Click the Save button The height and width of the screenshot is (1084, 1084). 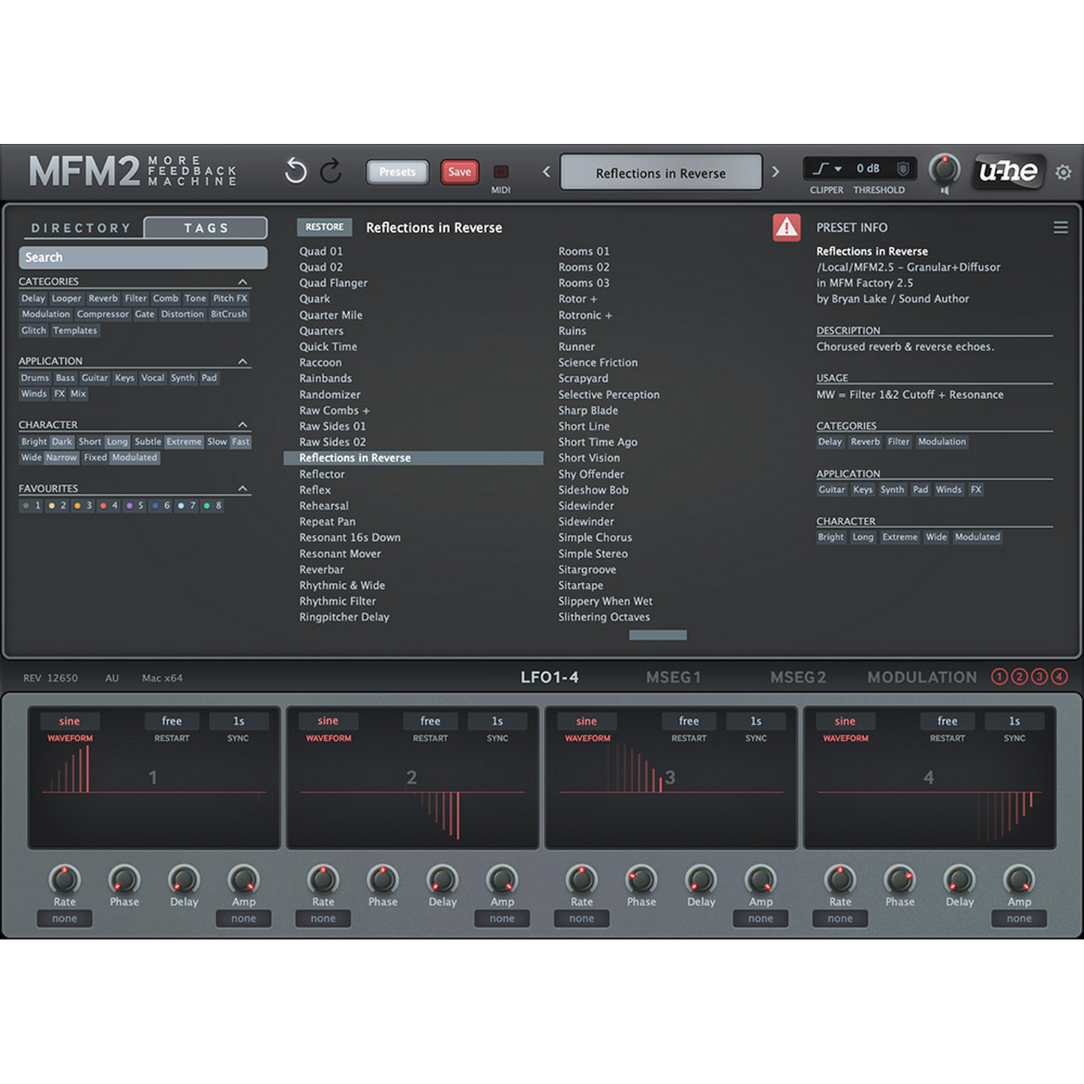click(459, 172)
